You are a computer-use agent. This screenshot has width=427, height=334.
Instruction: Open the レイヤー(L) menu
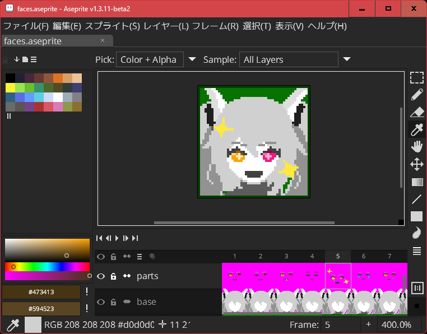tap(166, 26)
